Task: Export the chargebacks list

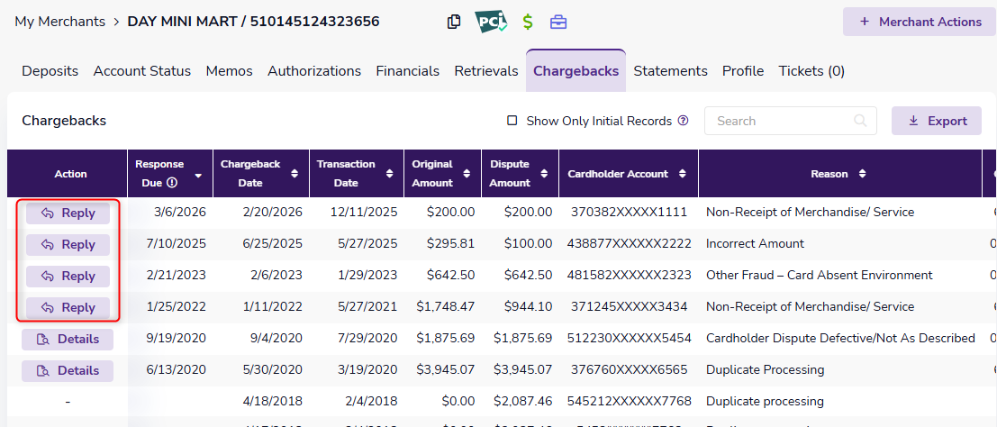Action: pos(936,121)
